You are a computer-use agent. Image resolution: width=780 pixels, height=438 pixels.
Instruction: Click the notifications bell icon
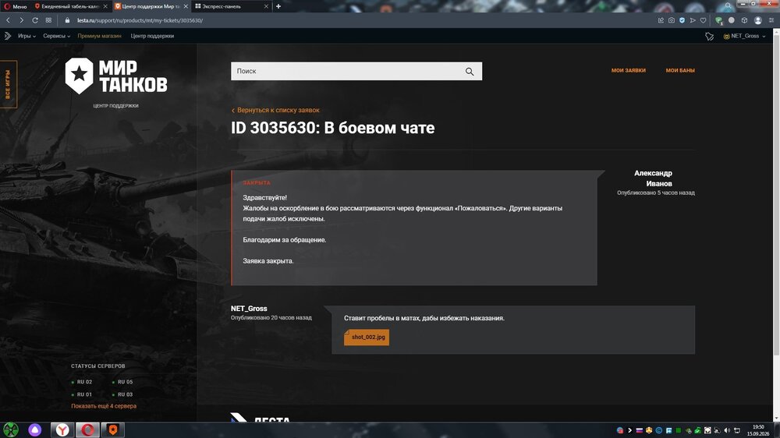(x=709, y=37)
